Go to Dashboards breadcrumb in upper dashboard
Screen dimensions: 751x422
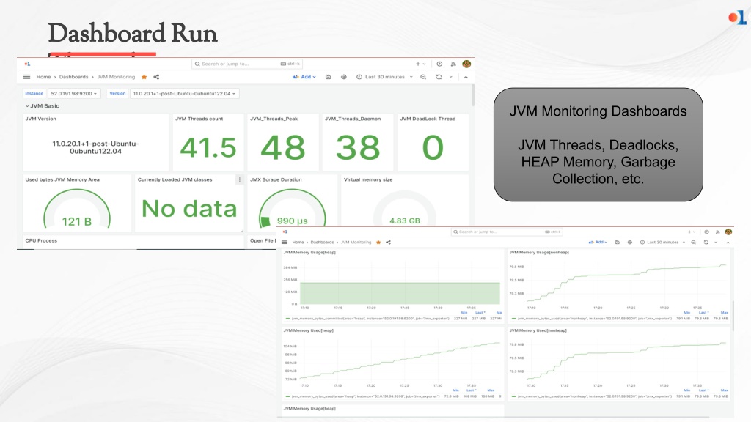[x=74, y=76]
